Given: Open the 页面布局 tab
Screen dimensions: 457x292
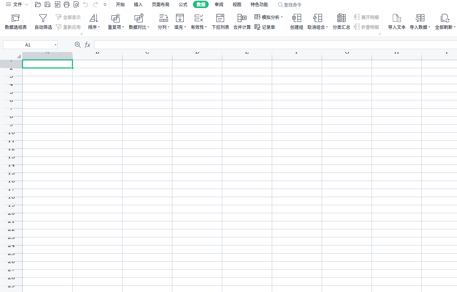Looking at the screenshot, I should 161,4.
